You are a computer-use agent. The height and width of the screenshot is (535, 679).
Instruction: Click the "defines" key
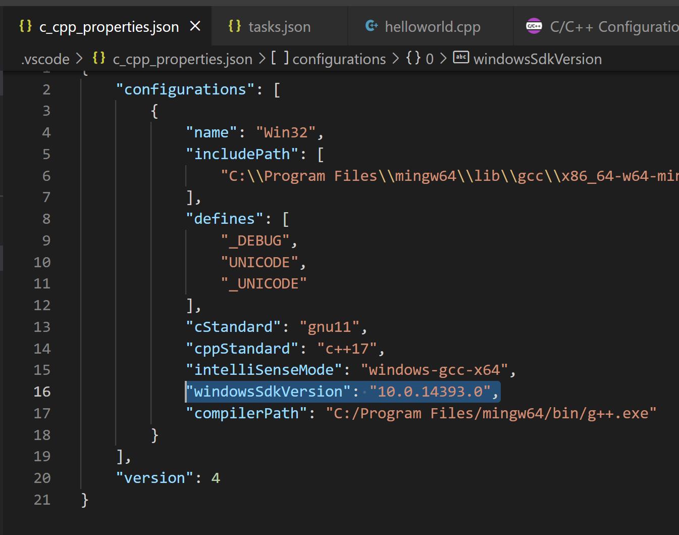tap(225, 219)
